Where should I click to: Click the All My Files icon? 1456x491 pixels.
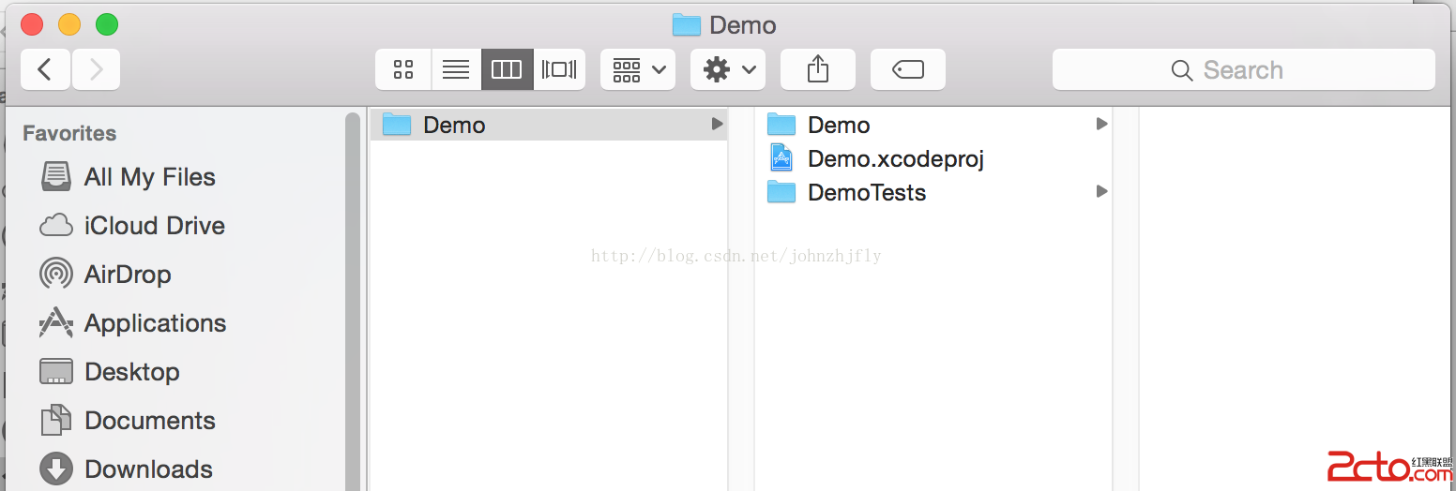tap(56, 177)
